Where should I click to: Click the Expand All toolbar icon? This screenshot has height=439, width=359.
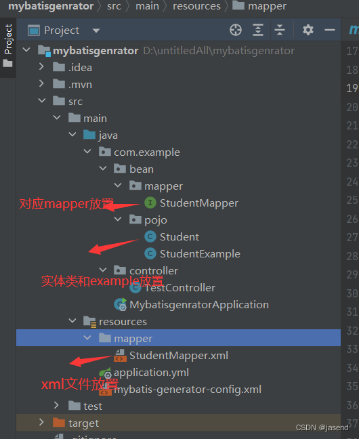pyautogui.click(x=257, y=30)
